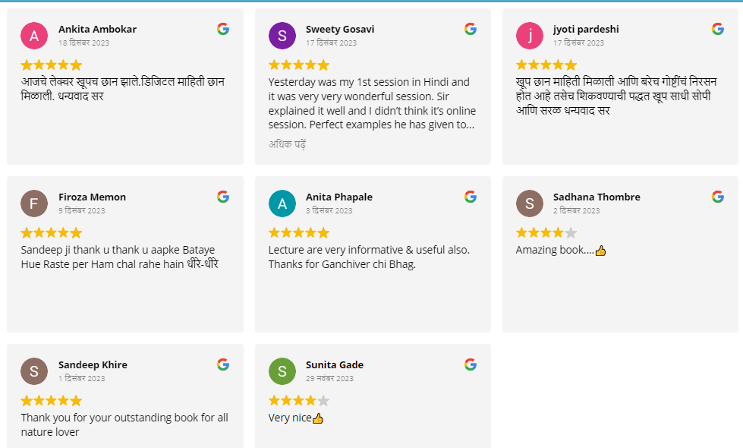Click the Google icon on Sandeep Khire's review

click(223, 364)
